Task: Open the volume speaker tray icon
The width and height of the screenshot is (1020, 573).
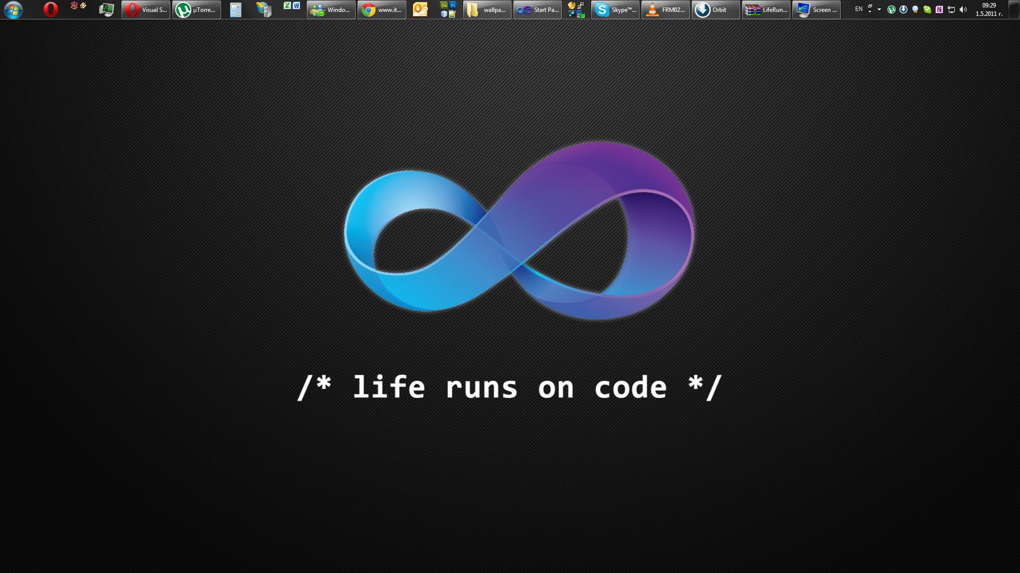Action: coord(963,9)
